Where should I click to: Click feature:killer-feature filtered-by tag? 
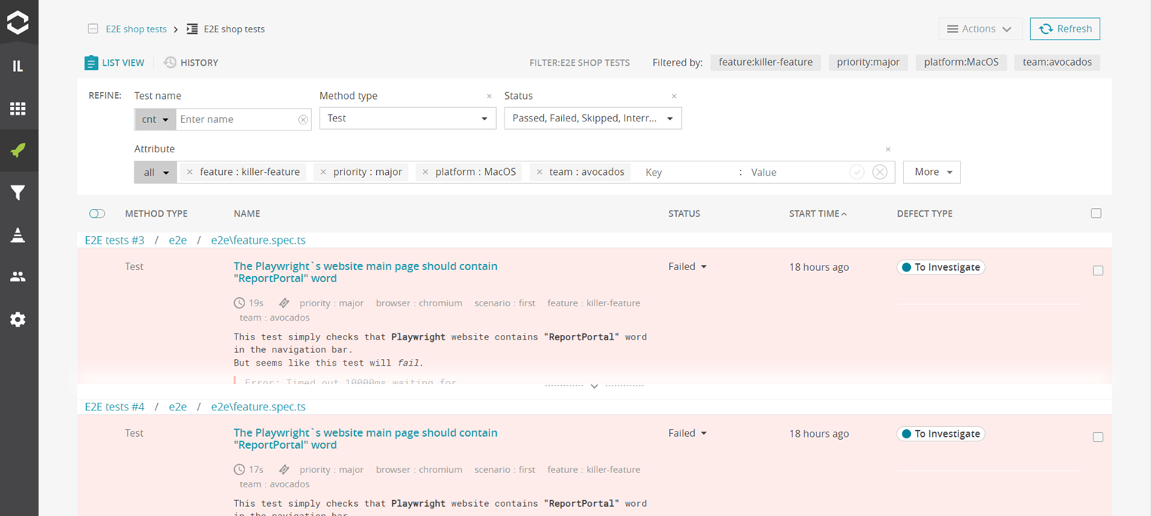point(766,63)
